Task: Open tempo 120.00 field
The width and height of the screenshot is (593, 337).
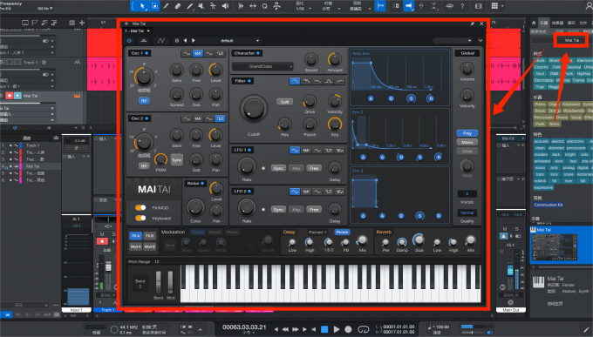Action: (441, 327)
